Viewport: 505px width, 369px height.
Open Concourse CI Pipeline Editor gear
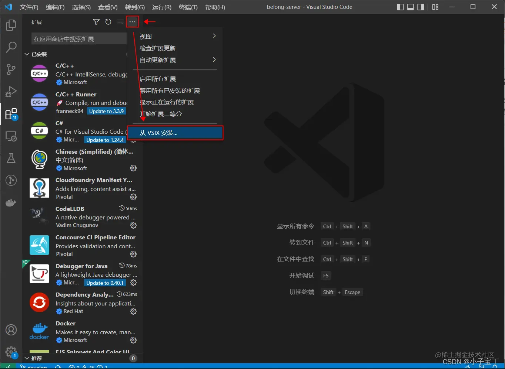(x=133, y=254)
